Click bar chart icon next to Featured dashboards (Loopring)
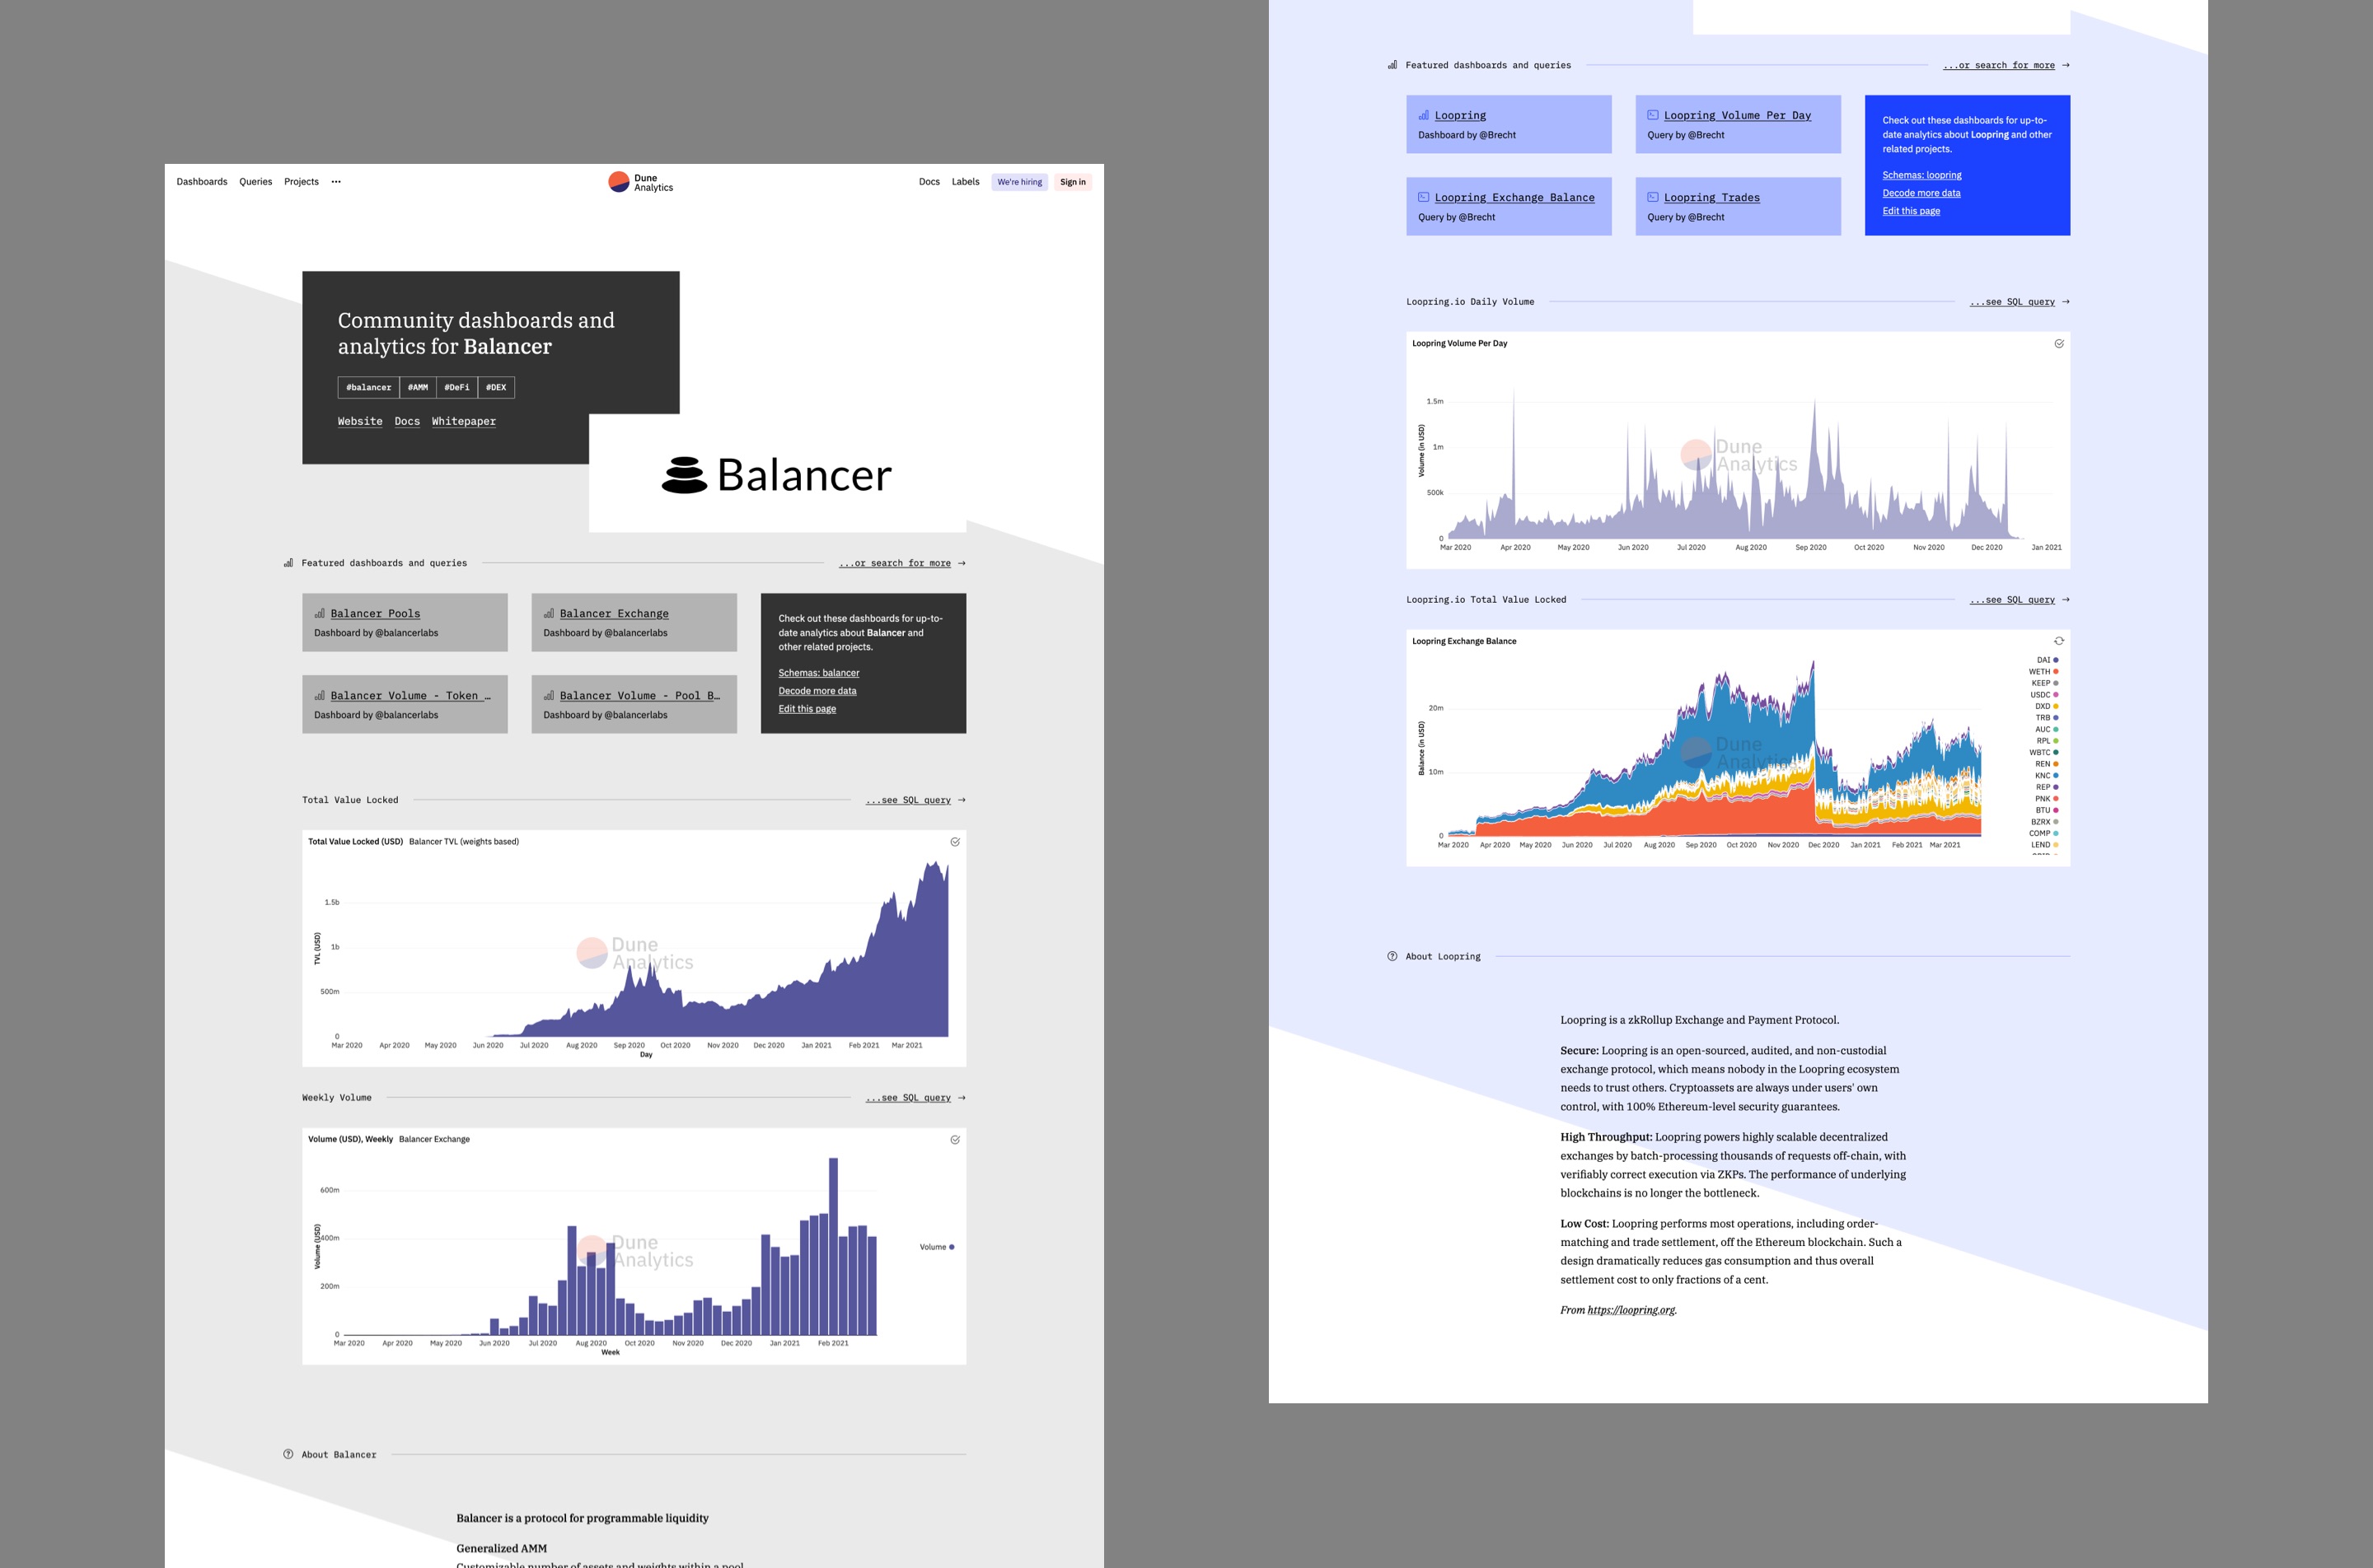This screenshot has width=2373, height=1568. click(x=1392, y=65)
